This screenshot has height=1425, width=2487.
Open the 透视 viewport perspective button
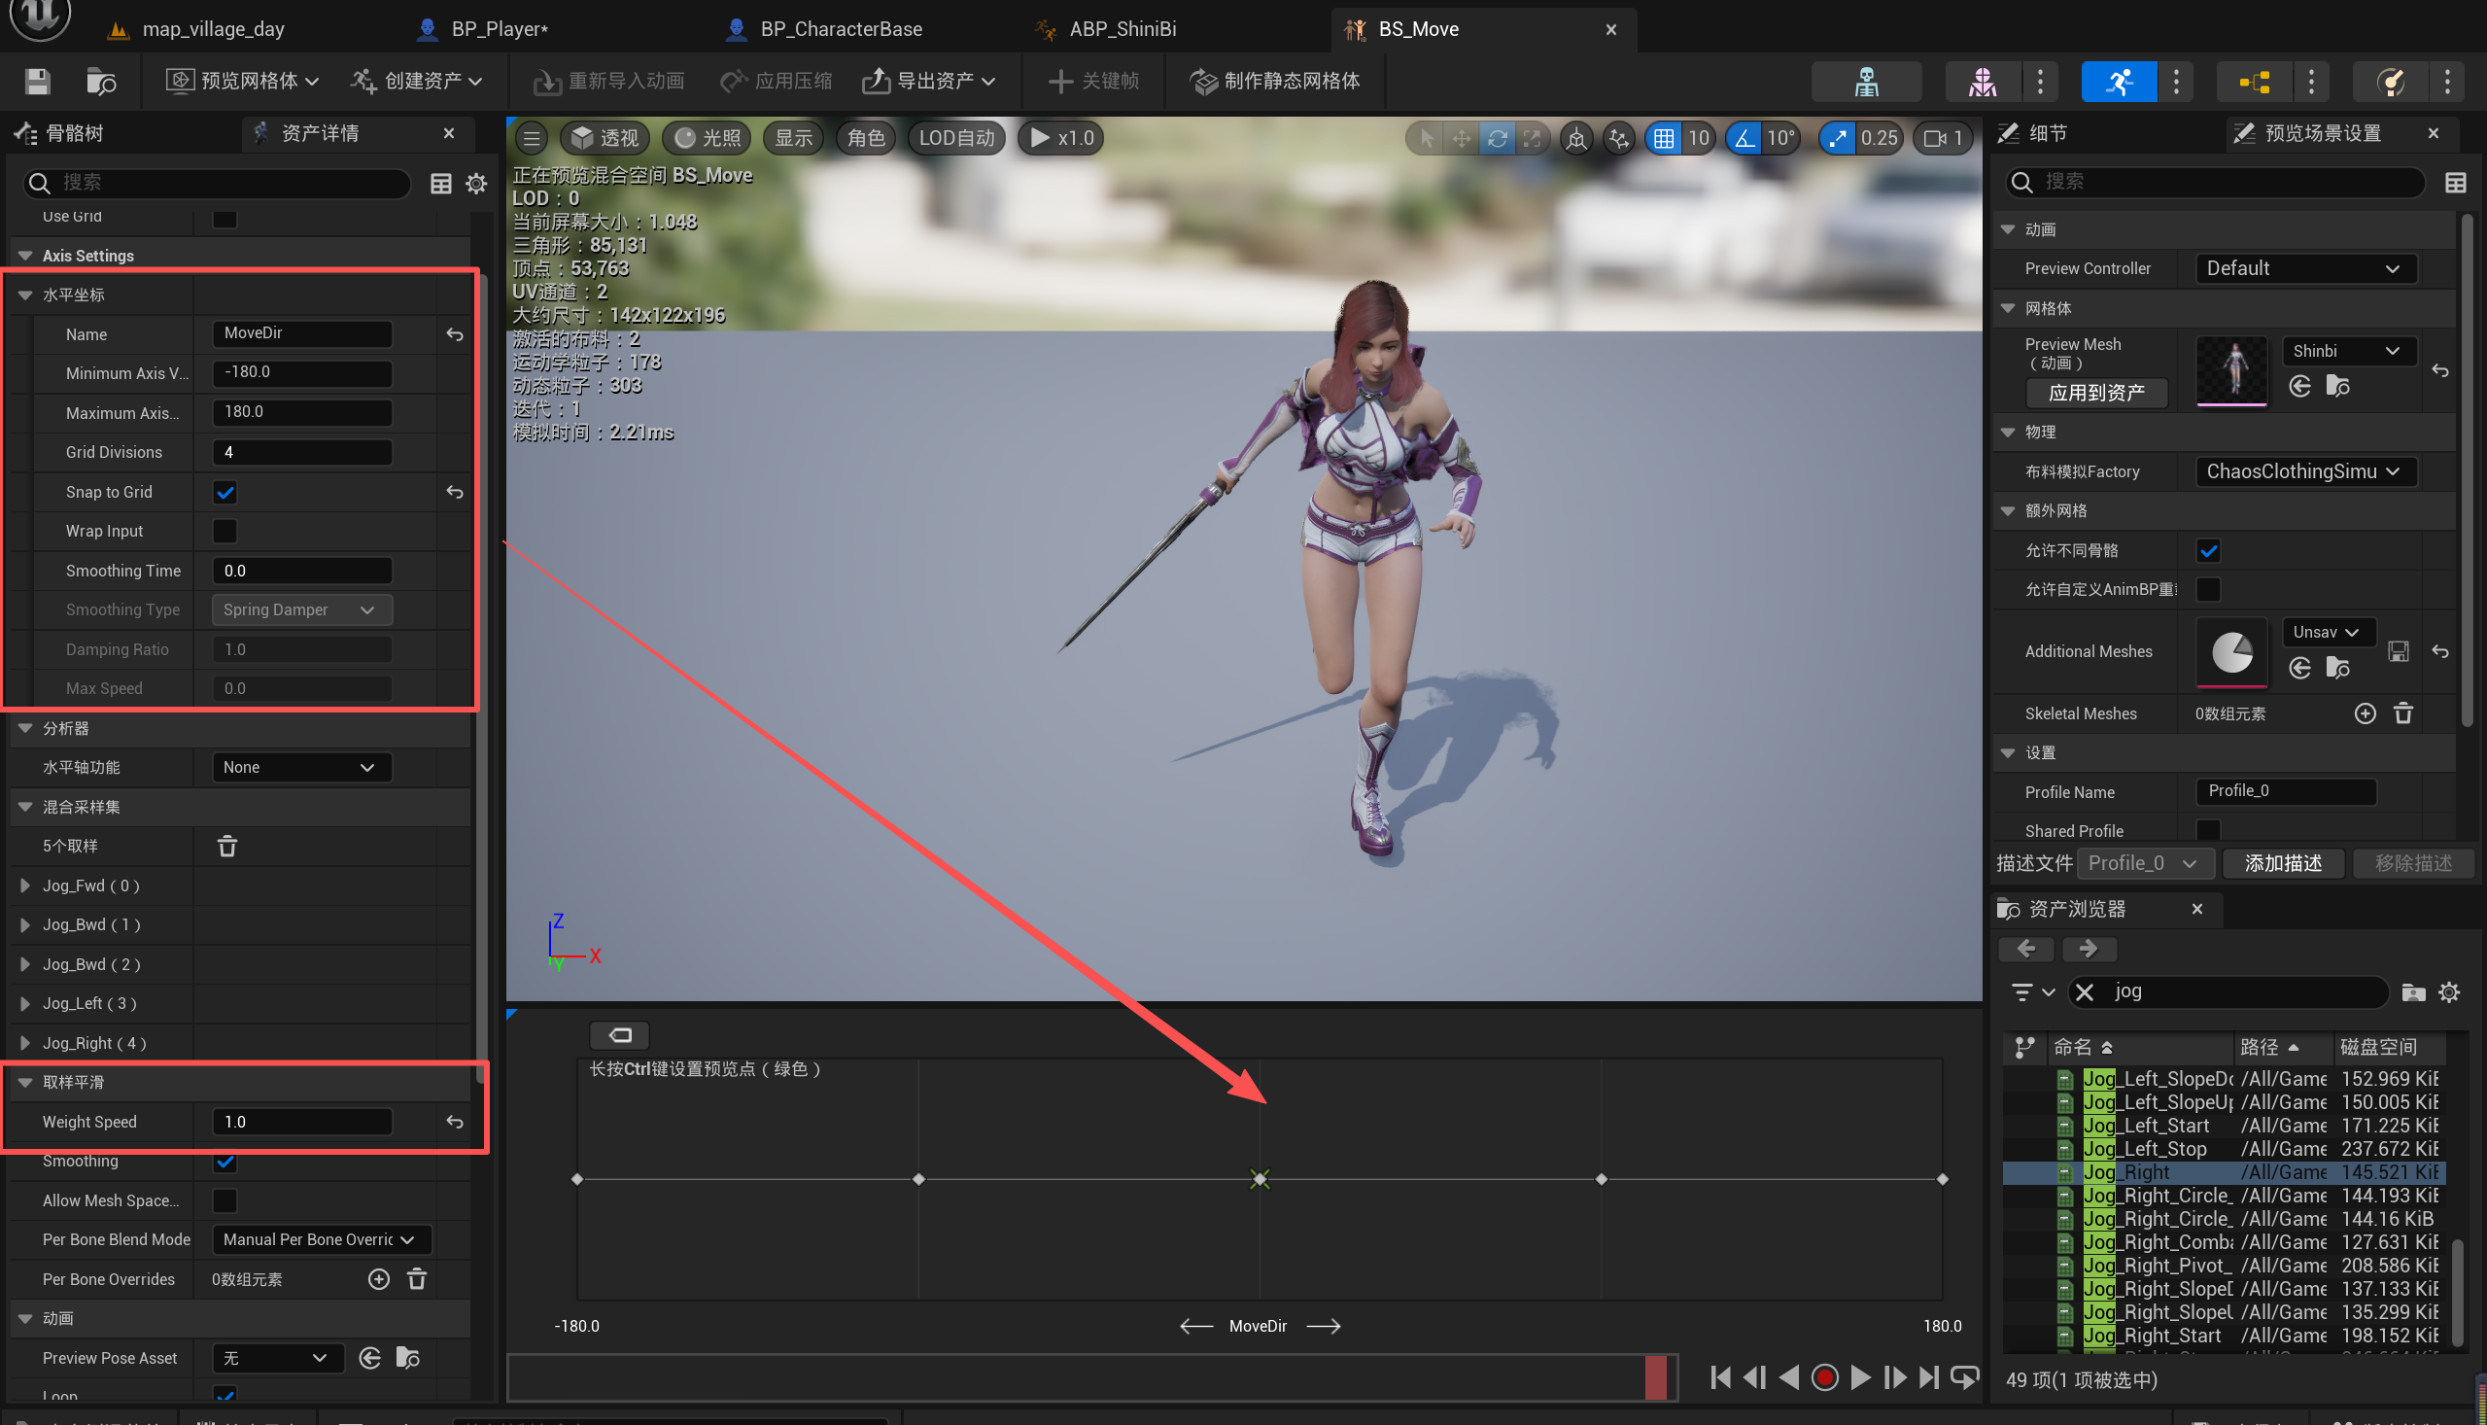[x=605, y=138]
